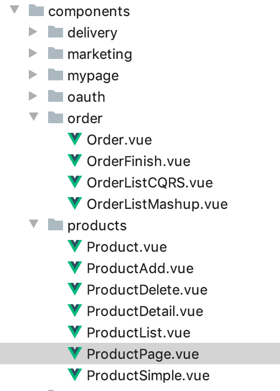Image resolution: width=280 pixels, height=391 pixels.
Task: Click the Vue icon beside OrderFinish.vue
Action: [75, 161]
